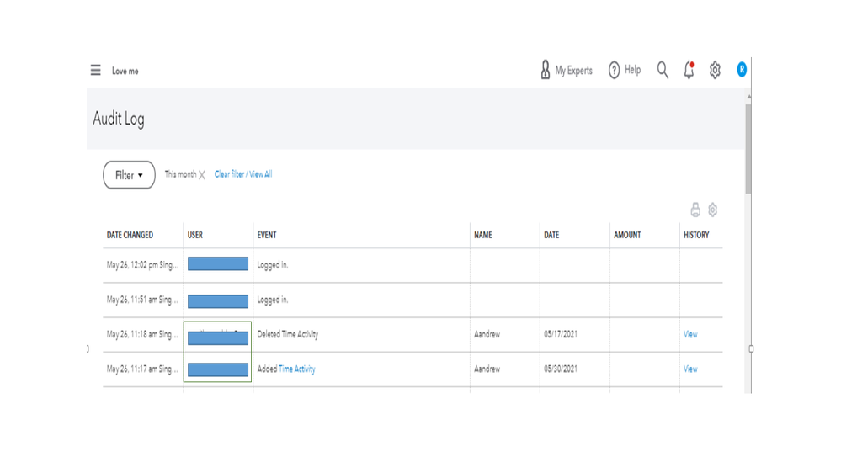
Task: Open the Help panel
Action: pos(625,71)
